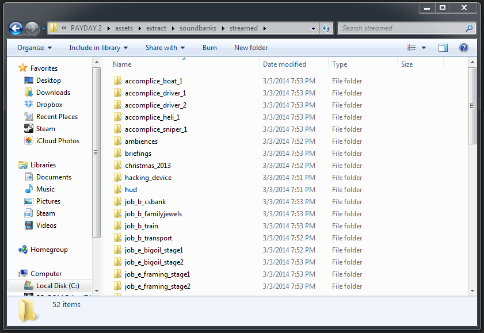This screenshot has height=333, width=484.
Task: Open Desktop in Favorites
Action: click(48, 81)
